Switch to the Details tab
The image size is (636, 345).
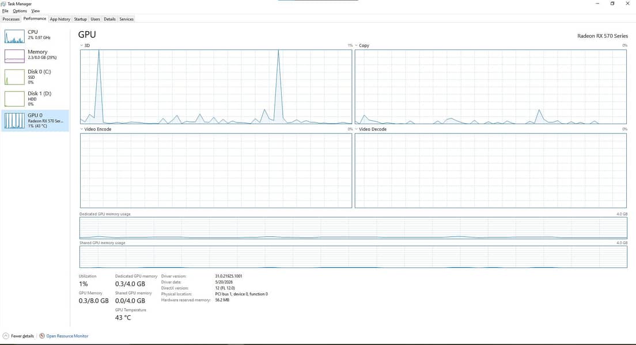click(109, 19)
